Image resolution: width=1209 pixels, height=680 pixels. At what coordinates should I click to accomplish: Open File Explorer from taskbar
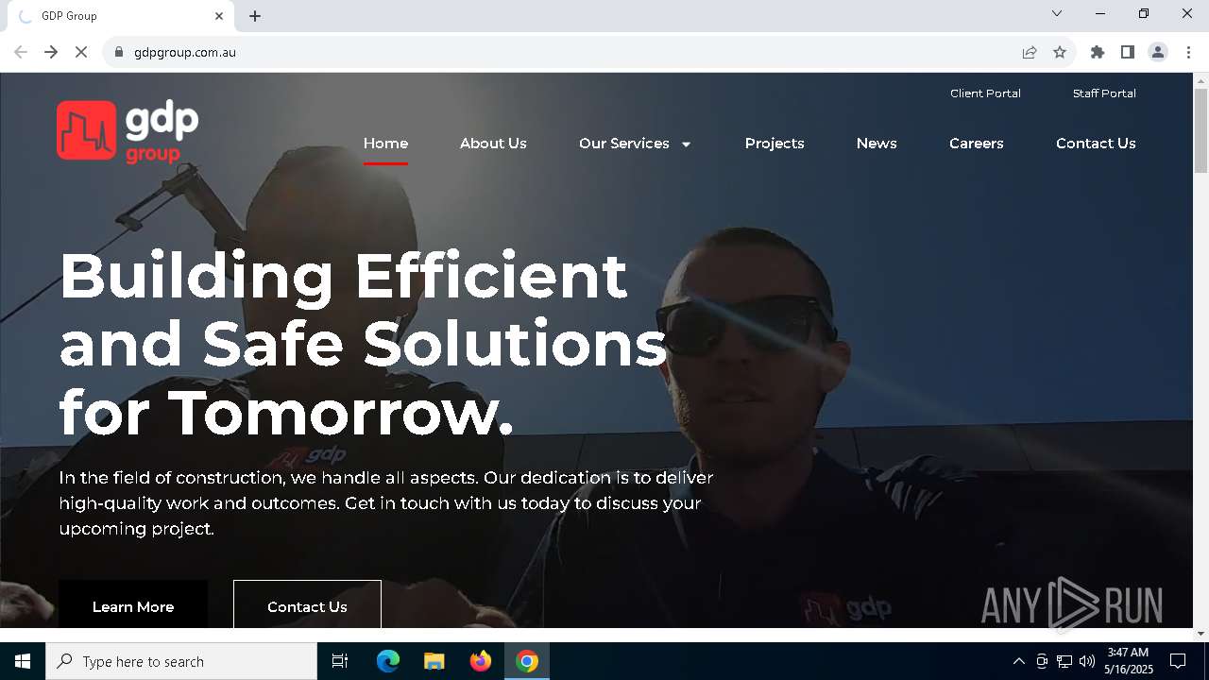[434, 661]
